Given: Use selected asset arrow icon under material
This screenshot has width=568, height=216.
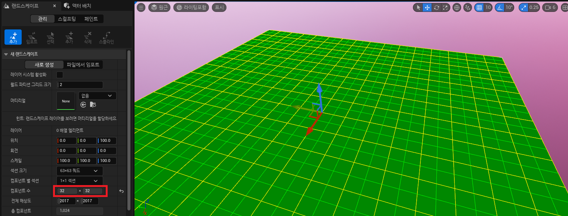Looking at the screenshot, I should click(83, 105).
